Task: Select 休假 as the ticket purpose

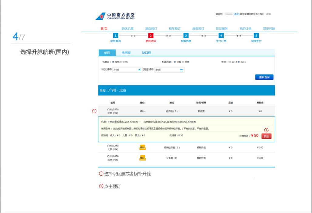Action: point(174,61)
